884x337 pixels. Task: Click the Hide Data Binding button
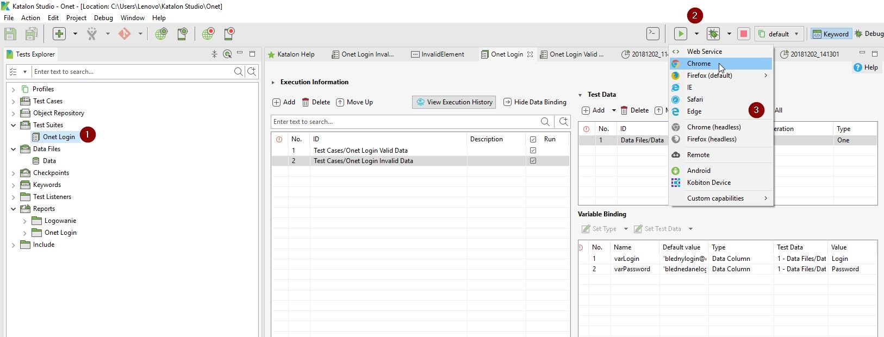(x=535, y=102)
